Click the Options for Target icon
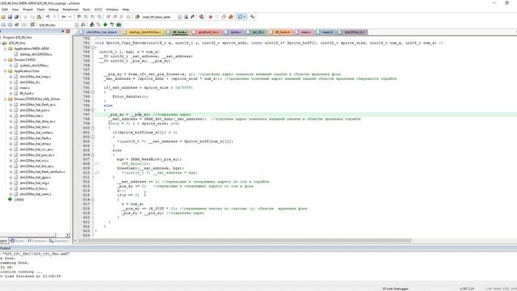This screenshot has width=517, height=291. click(x=83, y=25)
